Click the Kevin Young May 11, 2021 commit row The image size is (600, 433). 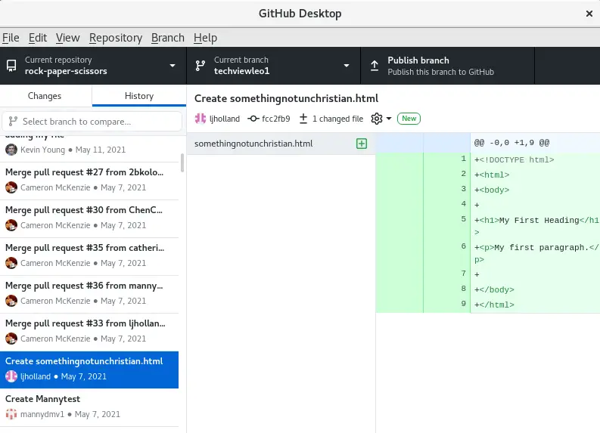89,149
